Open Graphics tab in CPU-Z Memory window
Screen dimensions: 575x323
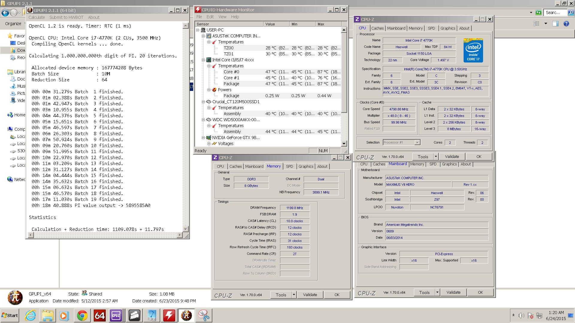306,166
